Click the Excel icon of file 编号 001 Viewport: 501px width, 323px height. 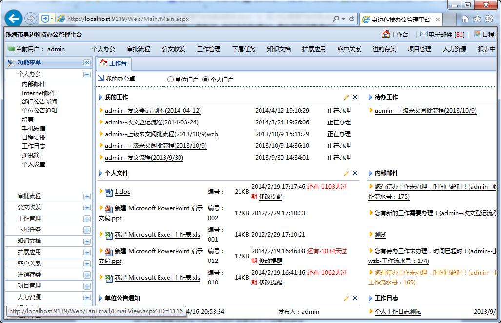(x=109, y=235)
